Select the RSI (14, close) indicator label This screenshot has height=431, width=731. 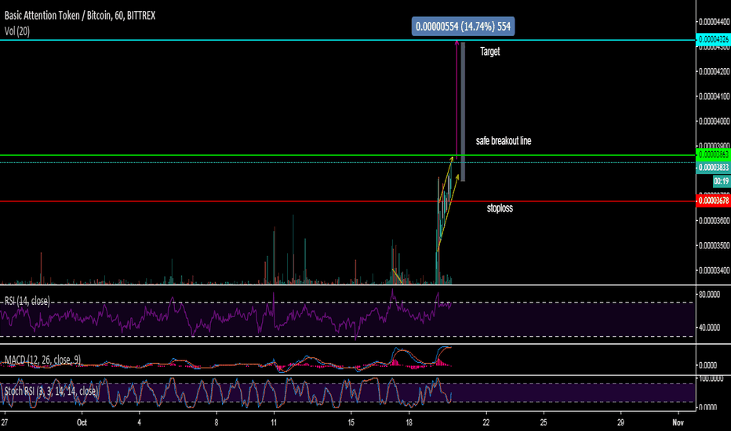[x=27, y=301]
